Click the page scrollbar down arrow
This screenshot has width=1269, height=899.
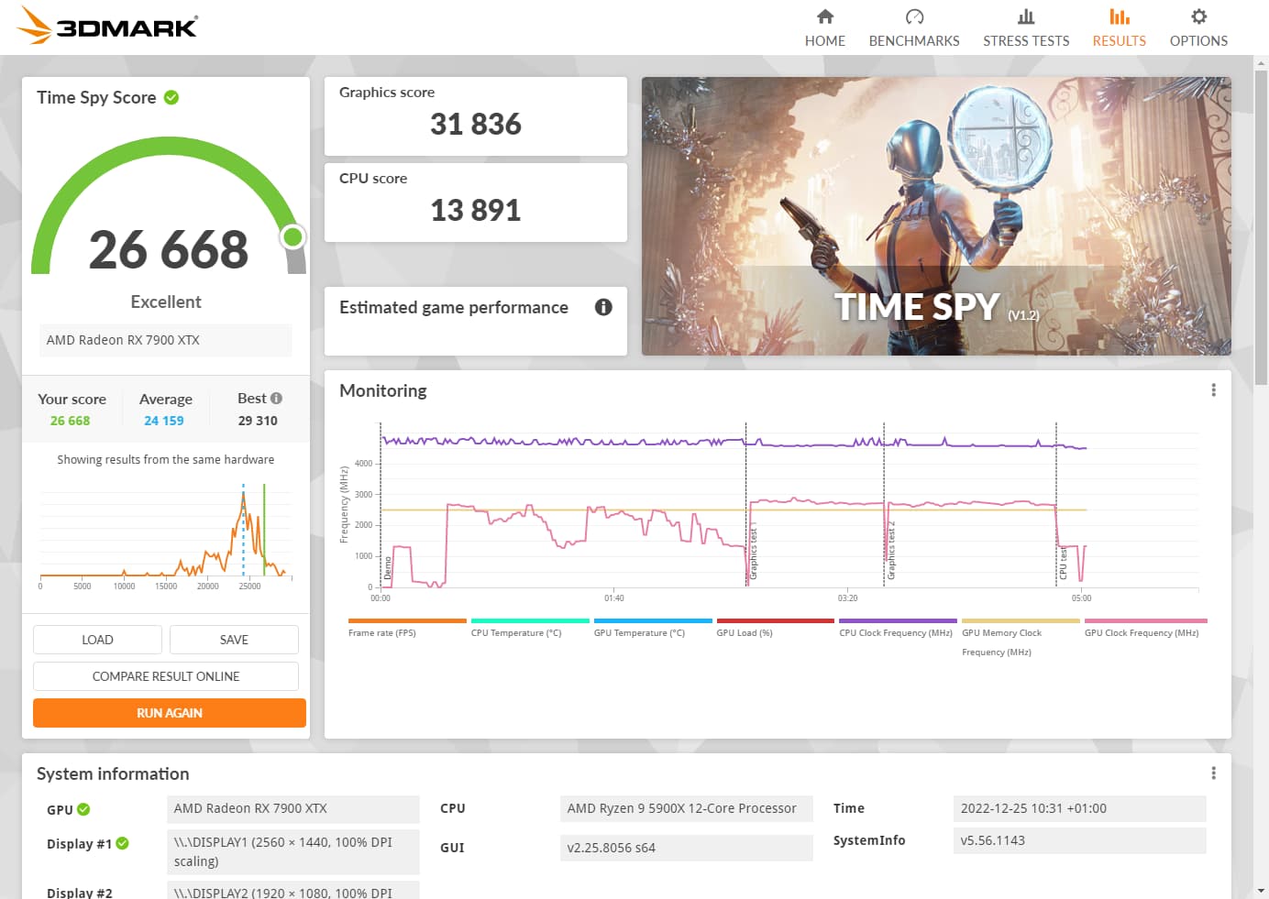1261,890
